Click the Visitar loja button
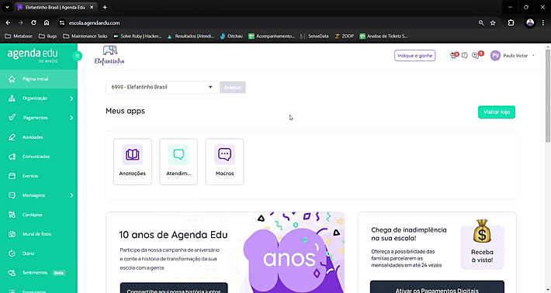The height and width of the screenshot is (293, 551). coord(497,112)
